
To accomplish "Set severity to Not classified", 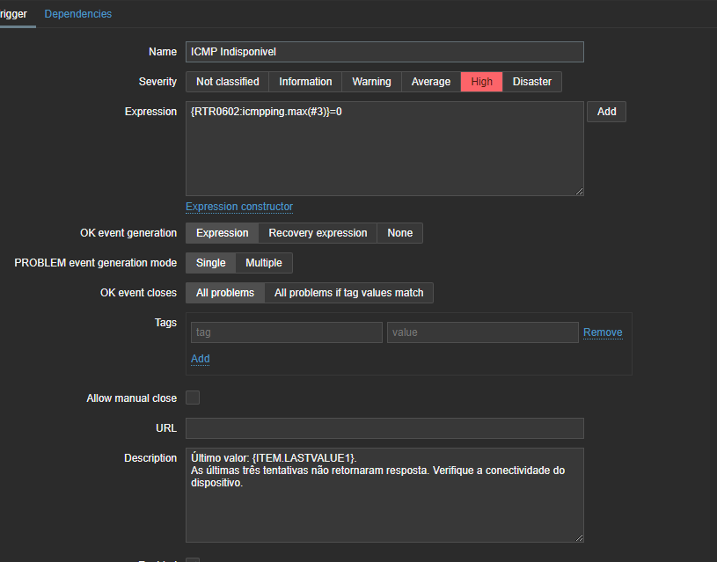I will [x=227, y=82].
